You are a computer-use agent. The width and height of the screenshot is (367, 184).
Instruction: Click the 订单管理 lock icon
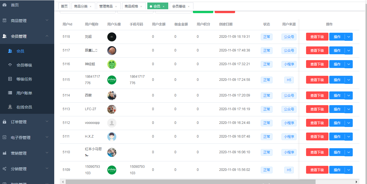(x=4, y=122)
